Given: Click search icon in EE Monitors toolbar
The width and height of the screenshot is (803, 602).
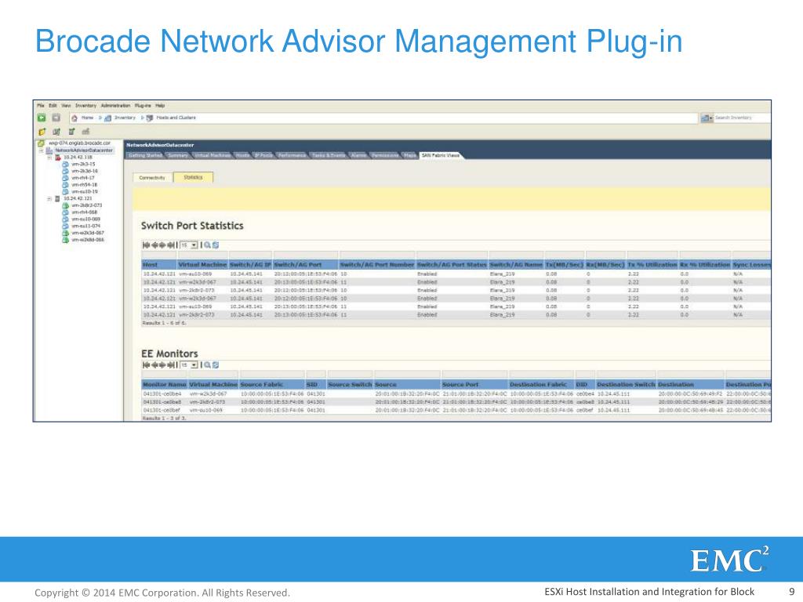Looking at the screenshot, I should [207, 365].
